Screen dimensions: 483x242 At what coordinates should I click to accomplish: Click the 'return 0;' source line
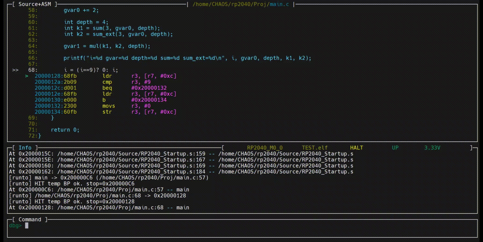65,130
